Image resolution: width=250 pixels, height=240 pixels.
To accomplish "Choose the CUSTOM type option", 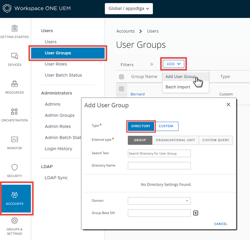I will pos(166,126).
